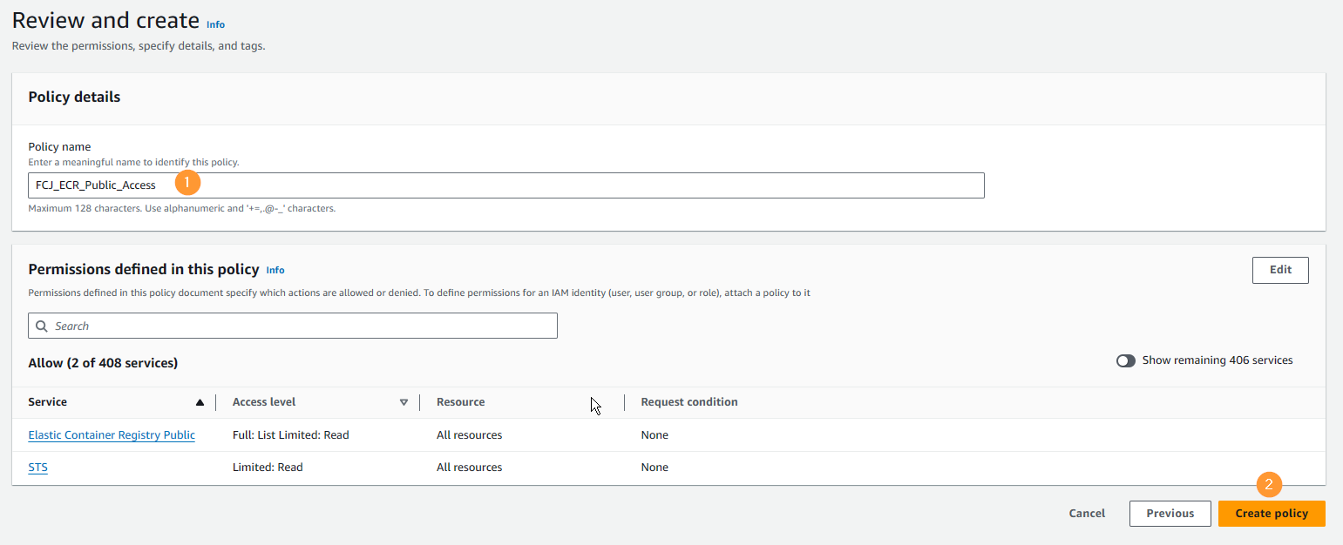
Task: Select 'All resources' in STS row
Action: point(470,468)
